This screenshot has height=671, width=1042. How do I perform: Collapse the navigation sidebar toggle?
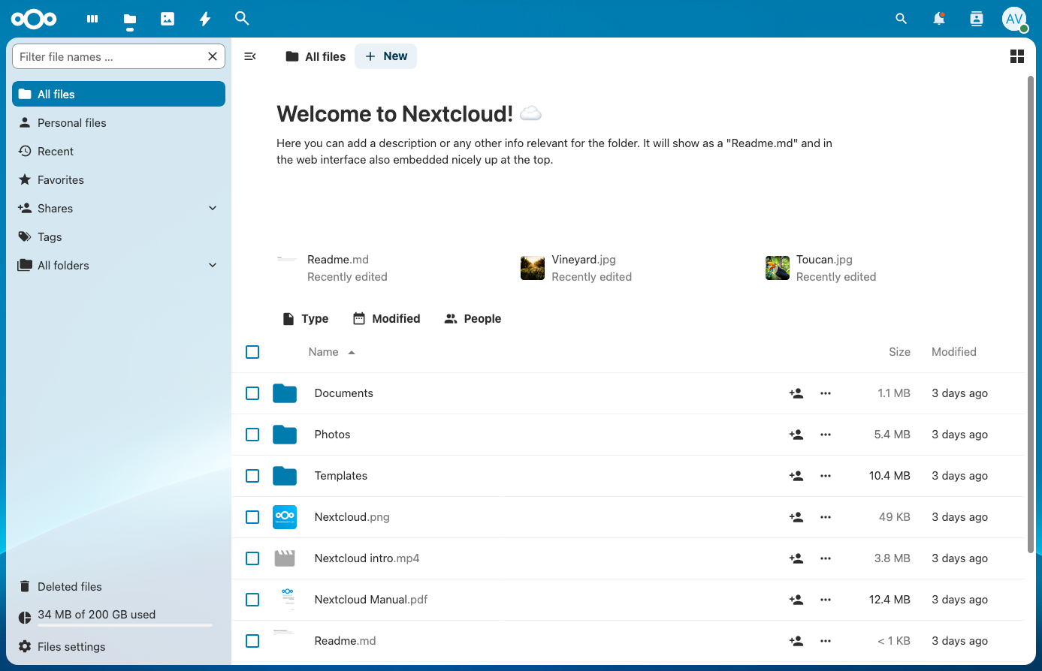[x=250, y=56]
